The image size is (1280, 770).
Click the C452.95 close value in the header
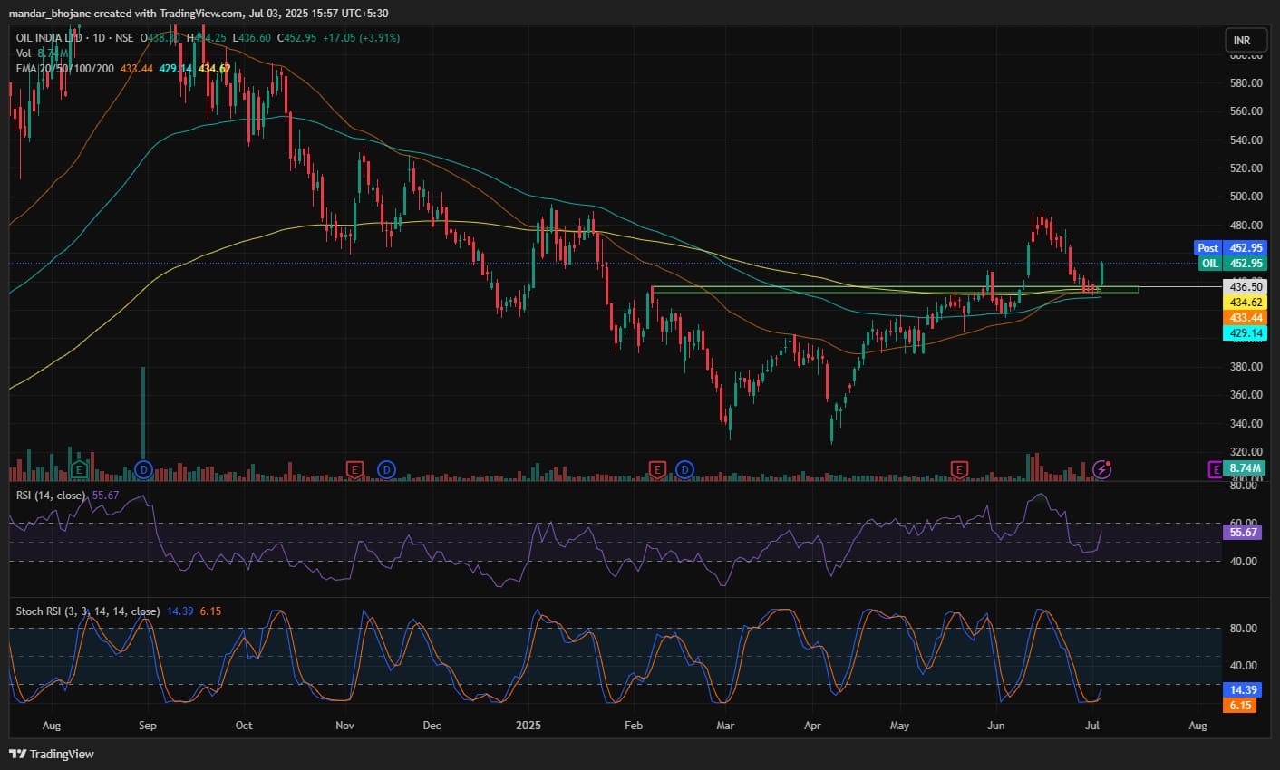coord(296,38)
